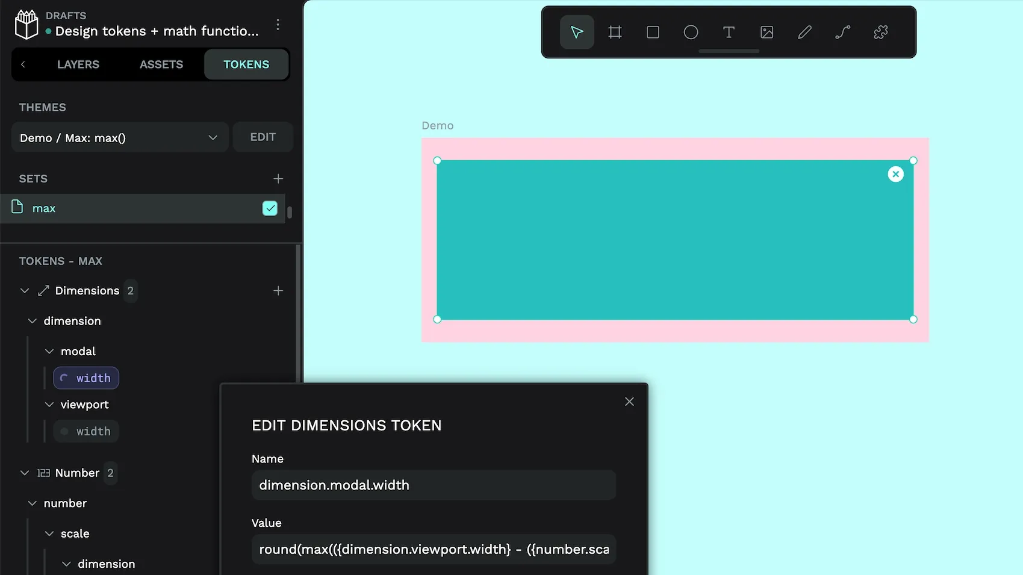Select the teal rectangle on canvas
Screen dimensions: 1023x575
[675, 240]
